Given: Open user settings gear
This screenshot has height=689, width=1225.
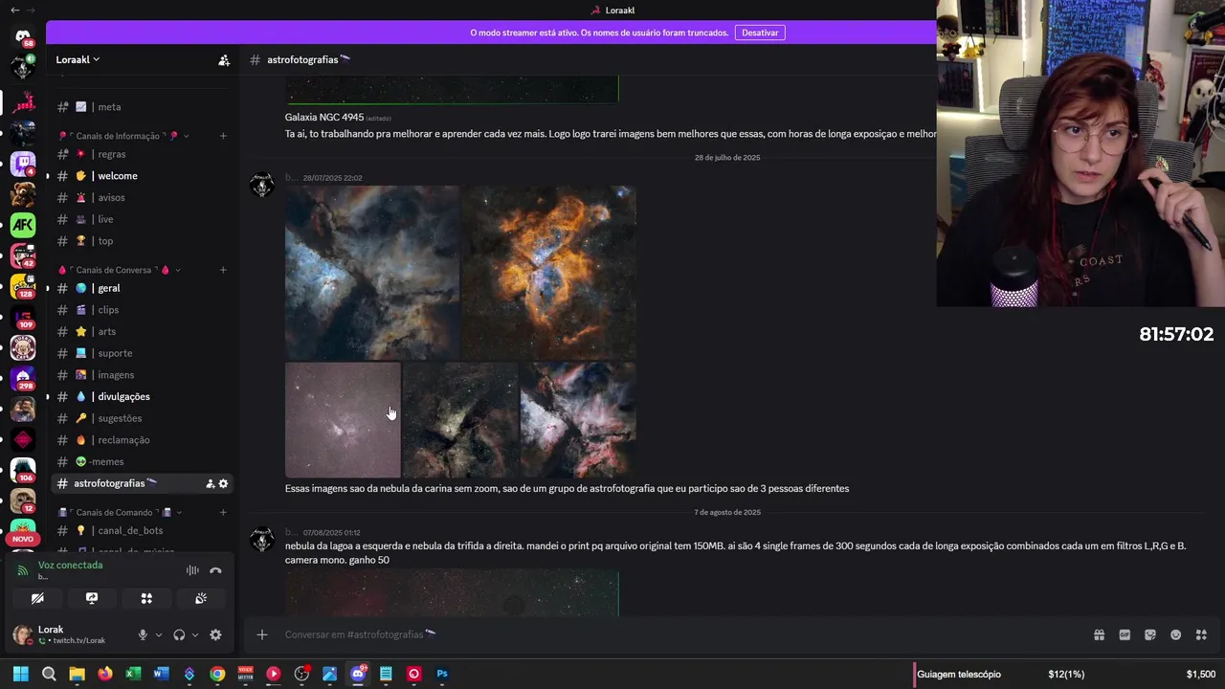Looking at the screenshot, I should pos(215,634).
